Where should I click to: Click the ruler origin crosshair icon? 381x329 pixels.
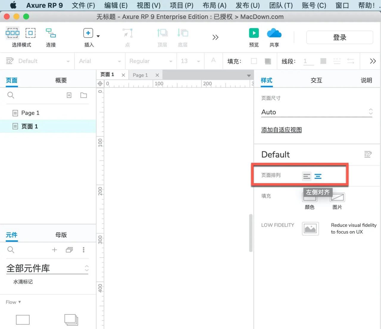click(100, 84)
